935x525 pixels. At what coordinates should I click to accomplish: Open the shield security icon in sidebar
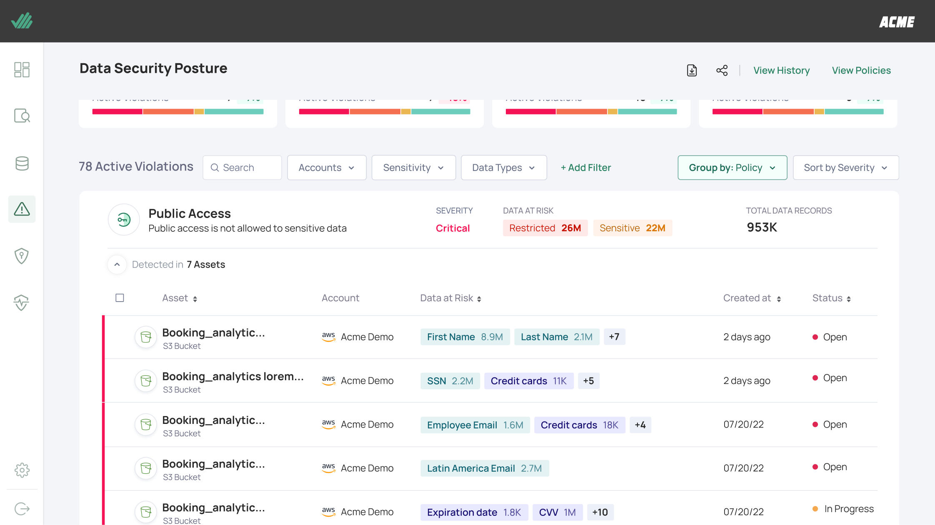point(22,256)
